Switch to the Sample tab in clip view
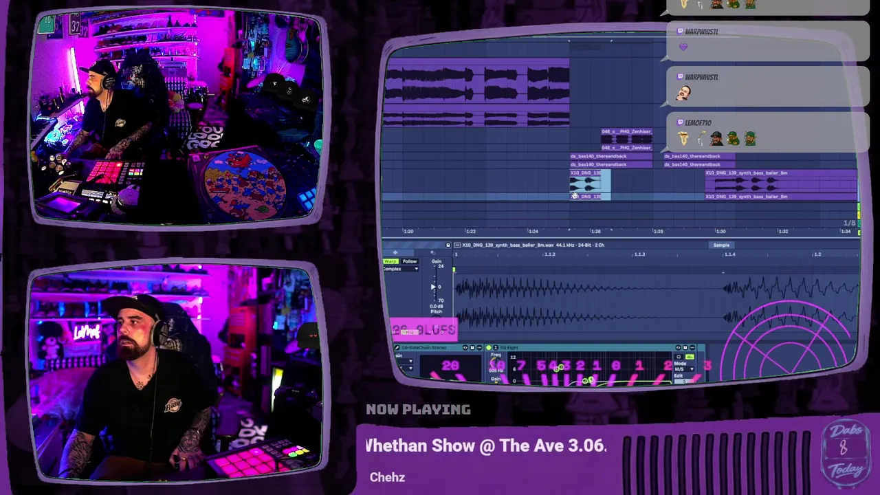Image resolution: width=880 pixels, height=495 pixels. (x=721, y=245)
